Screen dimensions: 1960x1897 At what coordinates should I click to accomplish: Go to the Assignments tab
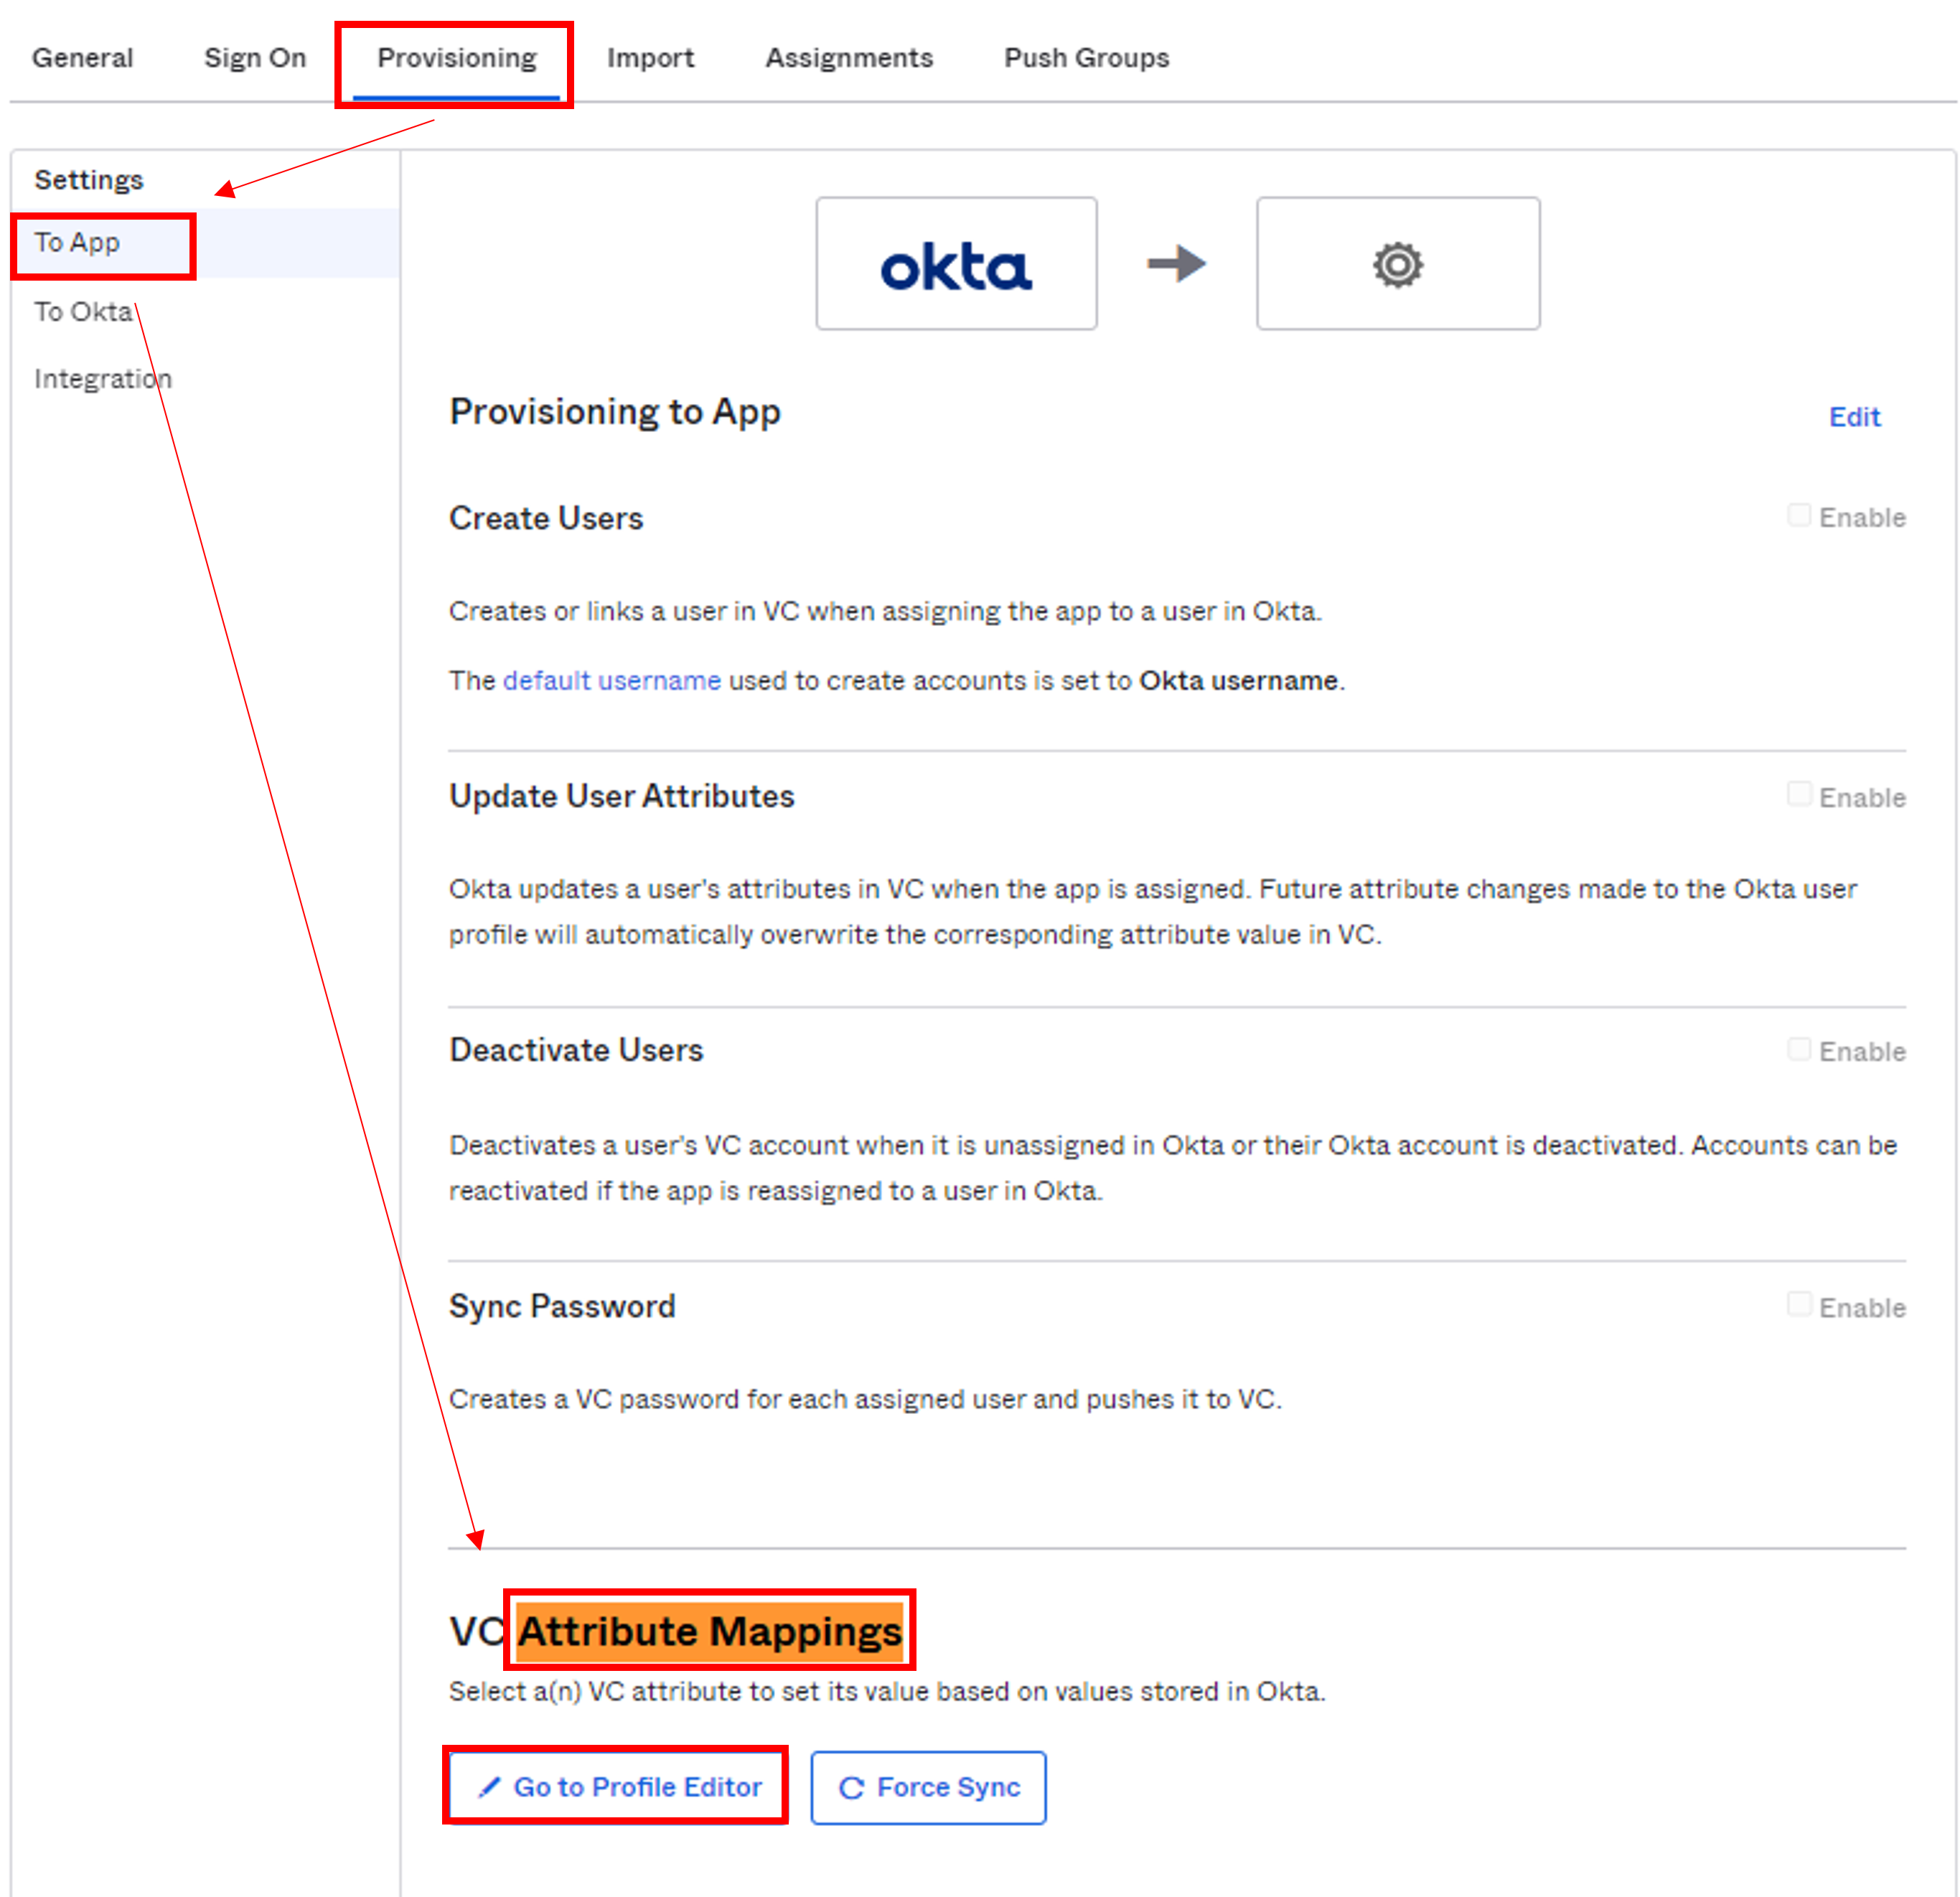pyautogui.click(x=849, y=58)
